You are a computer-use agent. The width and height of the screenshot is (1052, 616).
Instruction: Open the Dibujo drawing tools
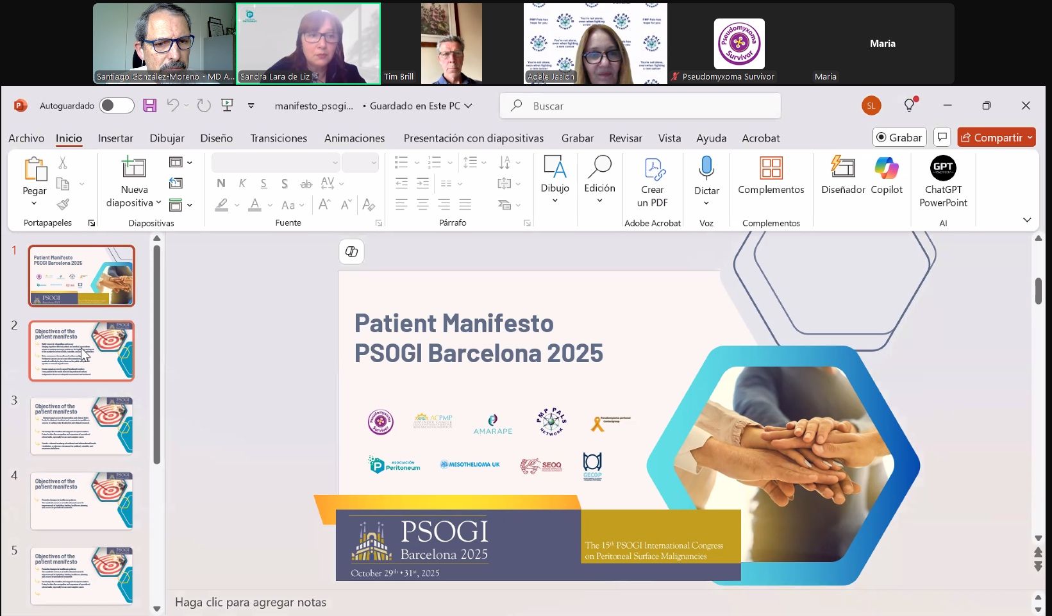tap(555, 179)
